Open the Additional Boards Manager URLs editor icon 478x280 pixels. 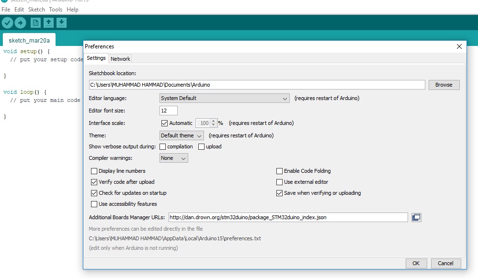point(416,217)
